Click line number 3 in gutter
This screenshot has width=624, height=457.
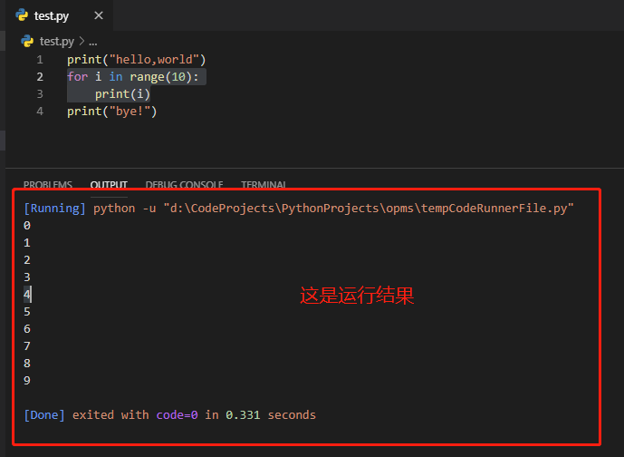40,94
